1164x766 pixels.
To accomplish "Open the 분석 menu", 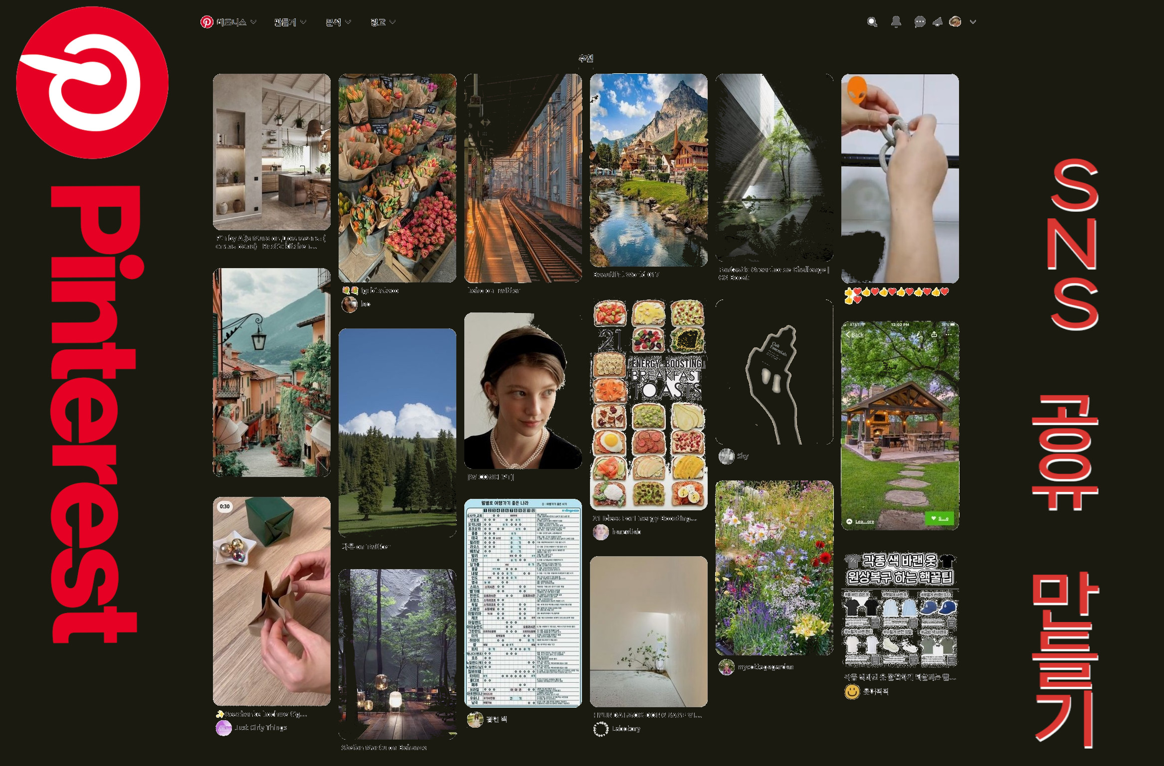I will [338, 22].
